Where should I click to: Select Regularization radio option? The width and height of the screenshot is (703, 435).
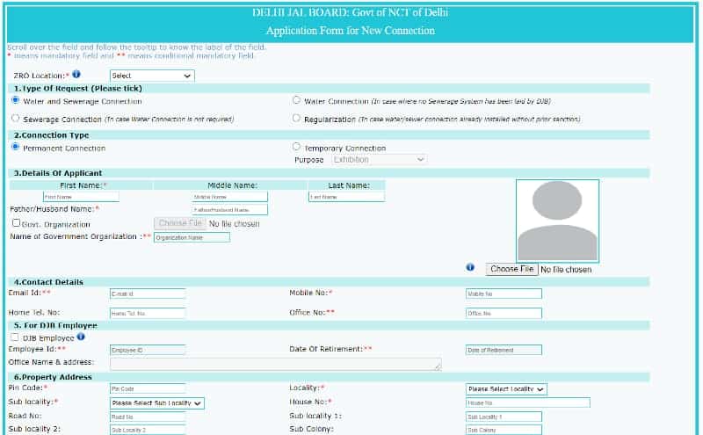coord(296,119)
